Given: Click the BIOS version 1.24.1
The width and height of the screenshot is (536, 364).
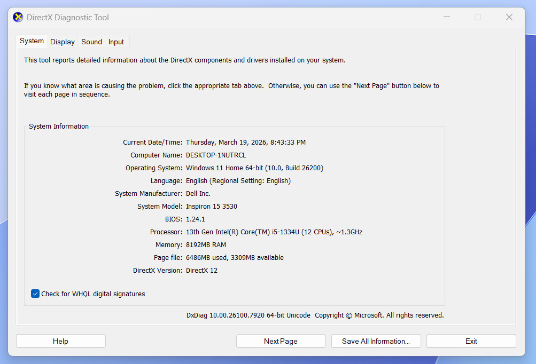Looking at the screenshot, I should pos(196,219).
